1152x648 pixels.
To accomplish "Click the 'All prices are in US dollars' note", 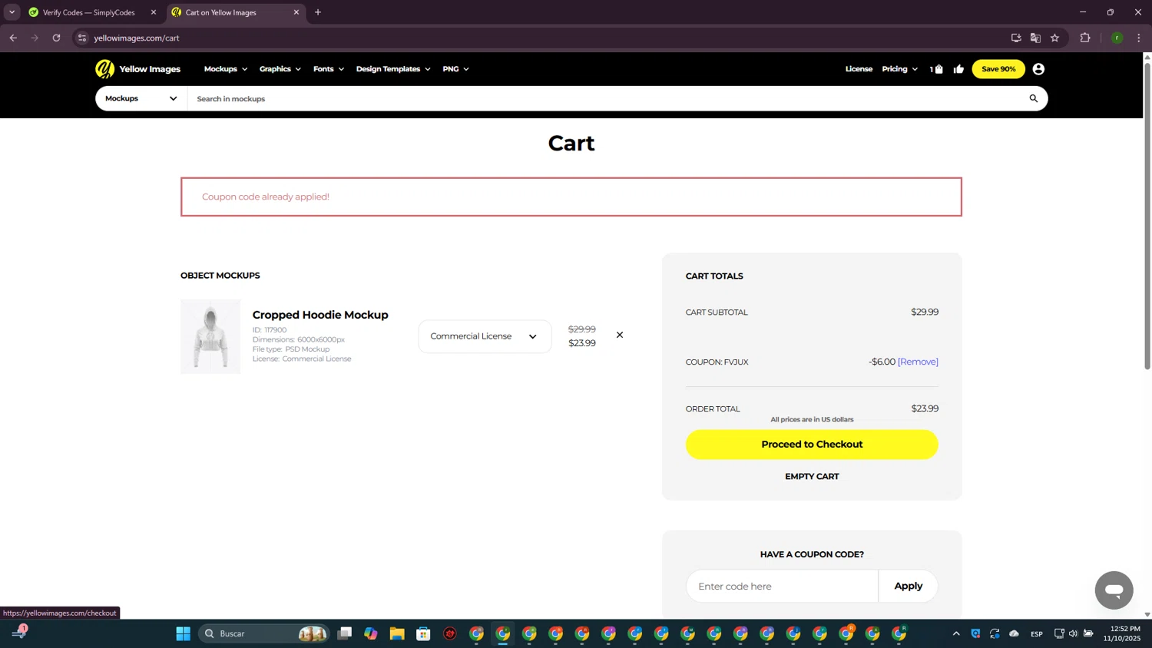I will [x=812, y=420].
